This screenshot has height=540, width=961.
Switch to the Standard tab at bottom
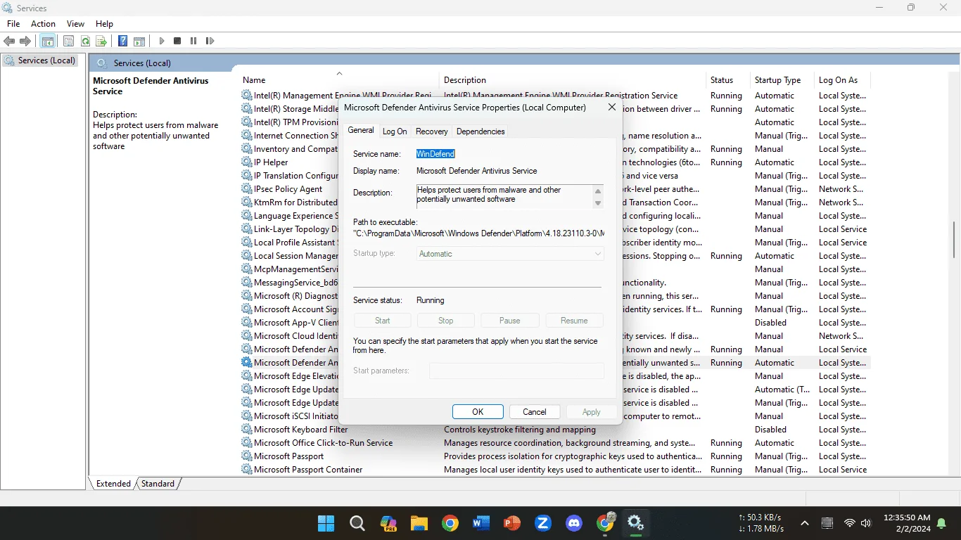pos(158,484)
